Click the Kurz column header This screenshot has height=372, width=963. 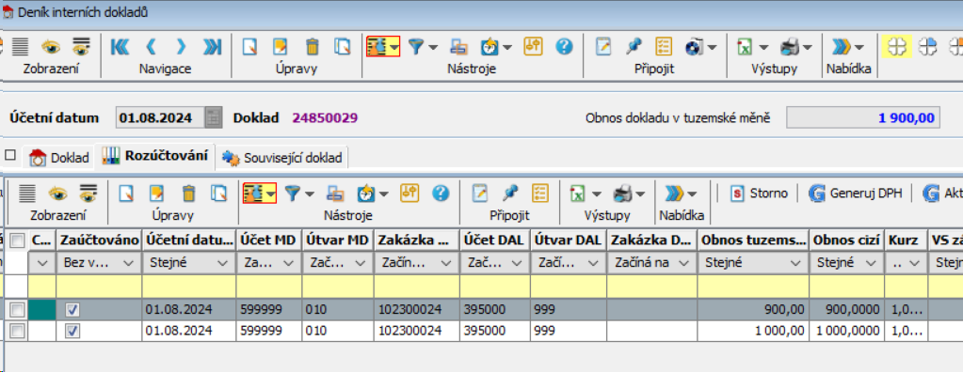point(906,240)
